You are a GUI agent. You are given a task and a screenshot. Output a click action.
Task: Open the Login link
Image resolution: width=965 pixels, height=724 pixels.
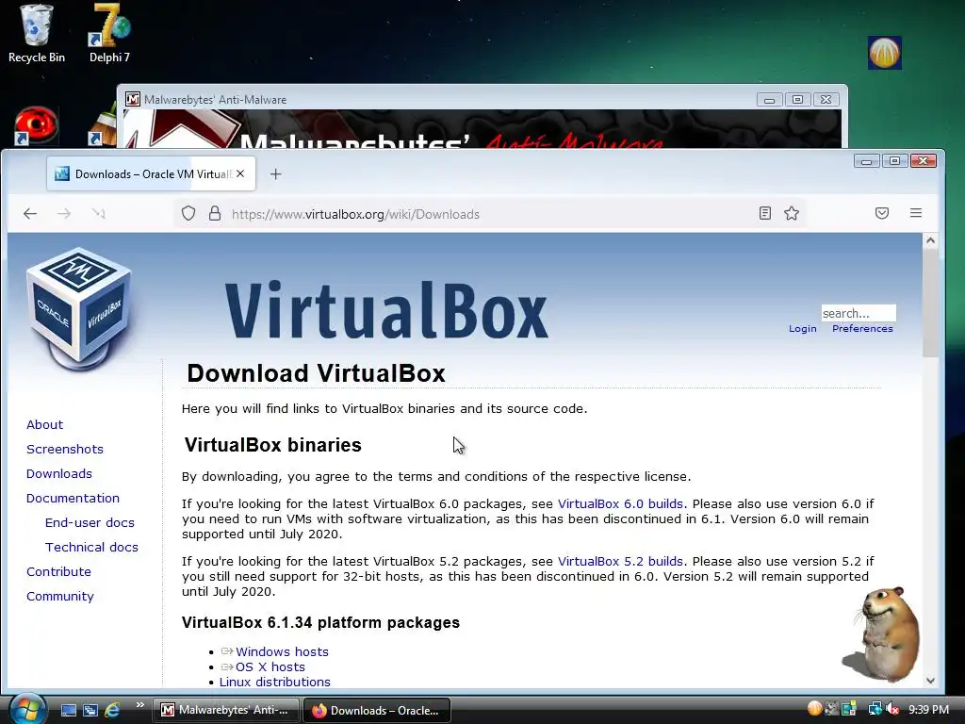(803, 329)
